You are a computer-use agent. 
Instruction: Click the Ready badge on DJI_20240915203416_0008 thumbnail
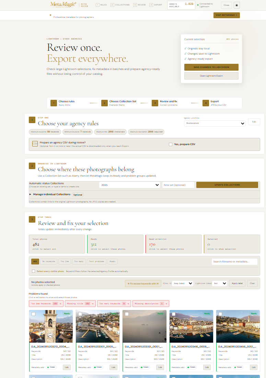207,314
